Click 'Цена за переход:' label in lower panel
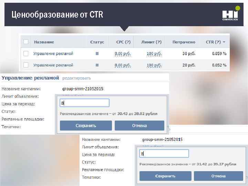This screenshot has height=186, width=248. (99, 155)
